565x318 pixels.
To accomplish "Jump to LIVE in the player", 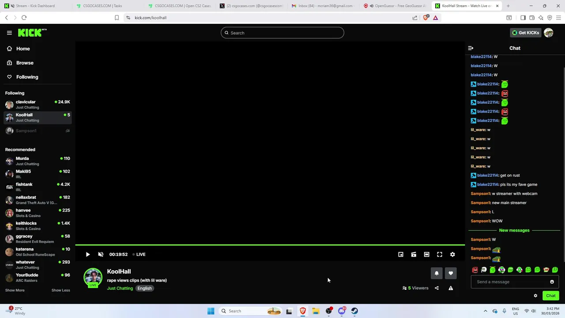I will tap(139, 254).
